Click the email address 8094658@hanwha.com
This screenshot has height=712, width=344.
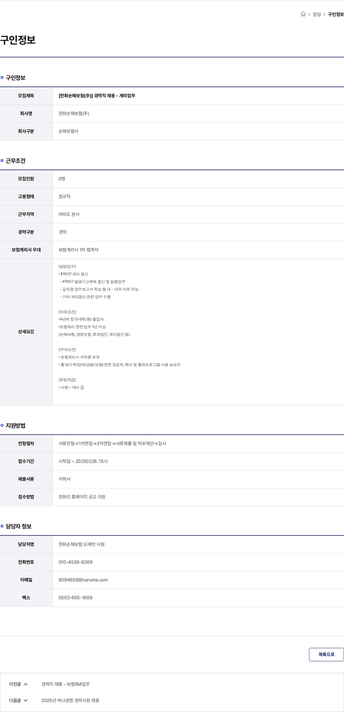coord(83,580)
